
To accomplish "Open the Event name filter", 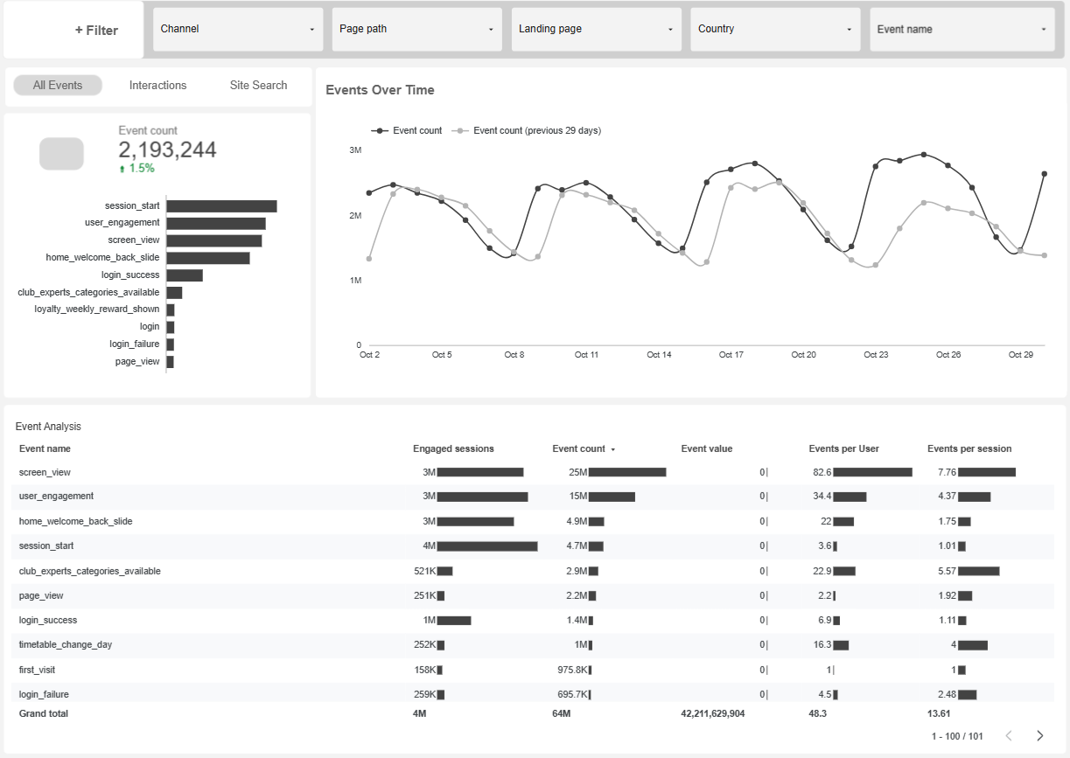I will pyautogui.click(x=961, y=29).
